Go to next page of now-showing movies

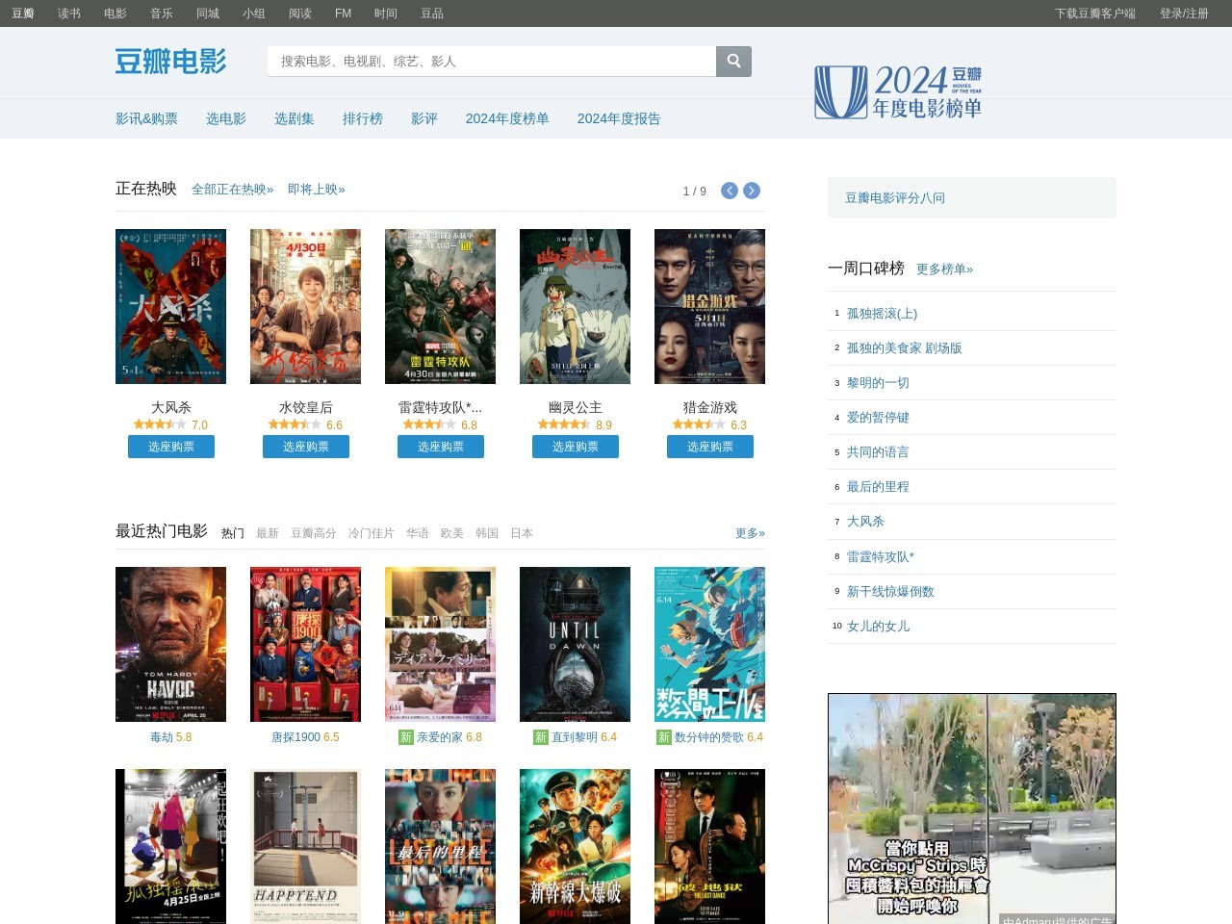click(752, 191)
